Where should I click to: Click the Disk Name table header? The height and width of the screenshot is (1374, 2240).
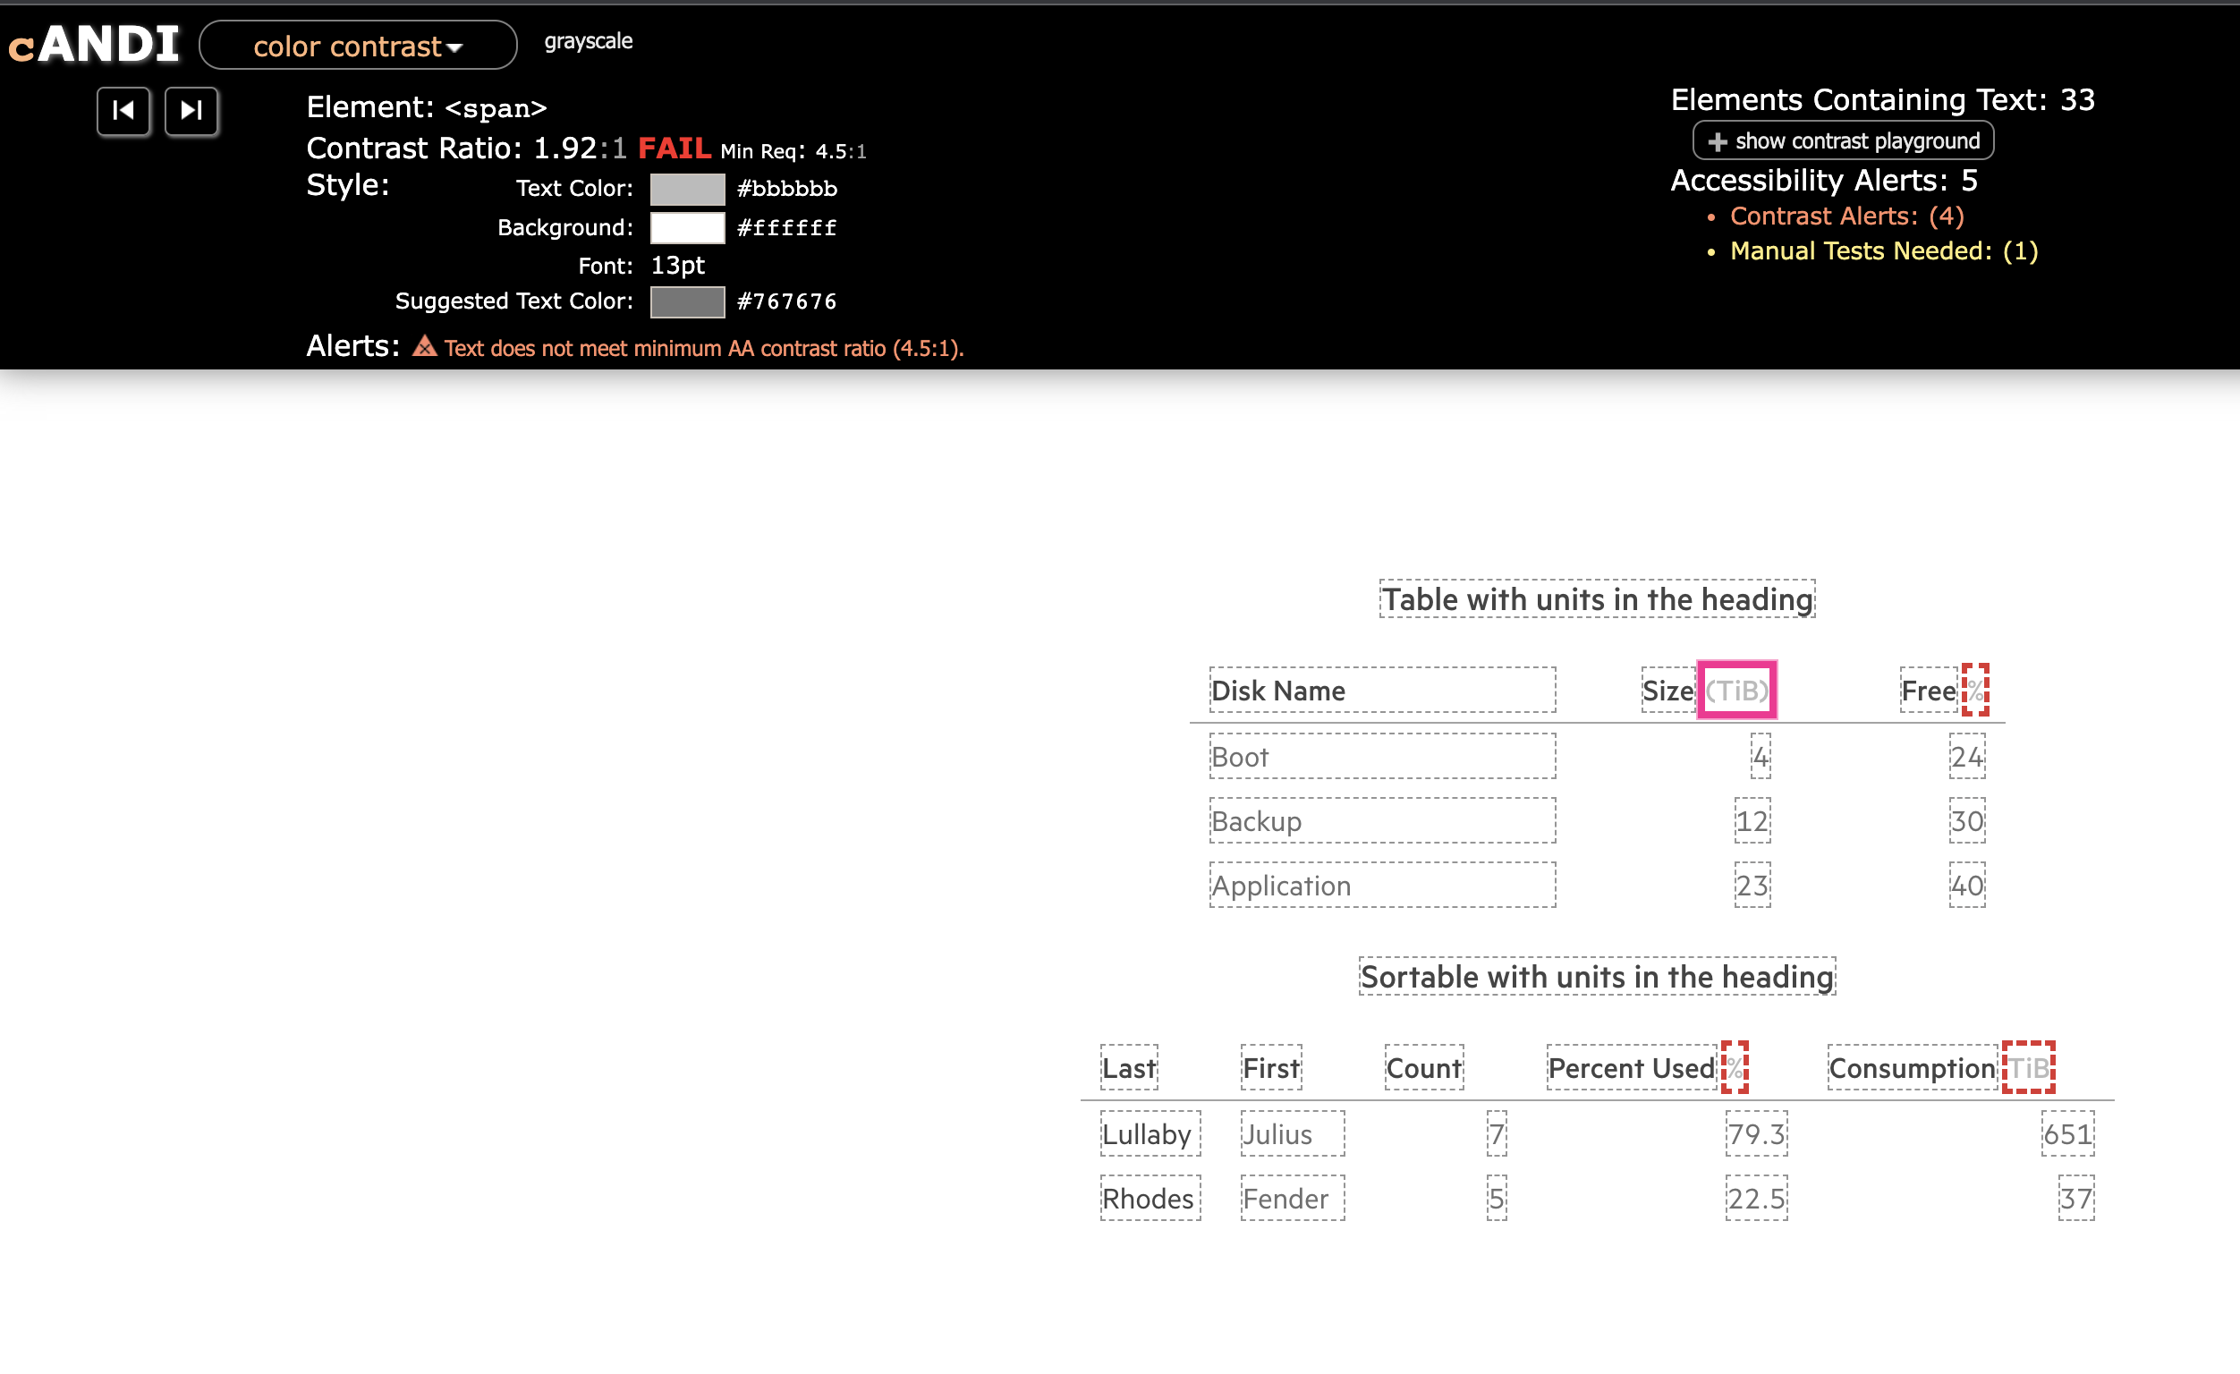click(x=1277, y=691)
